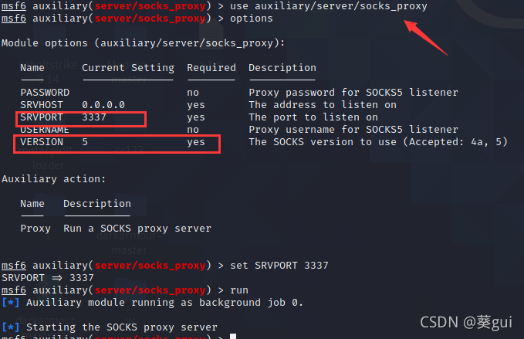Click the SRVHOST value 0.0.0.0
The width and height of the screenshot is (524, 339).
(x=103, y=105)
